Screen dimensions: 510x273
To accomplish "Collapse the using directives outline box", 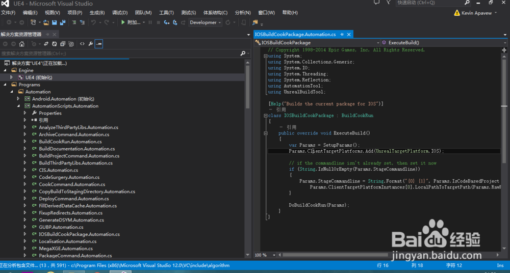I will coord(265,56).
